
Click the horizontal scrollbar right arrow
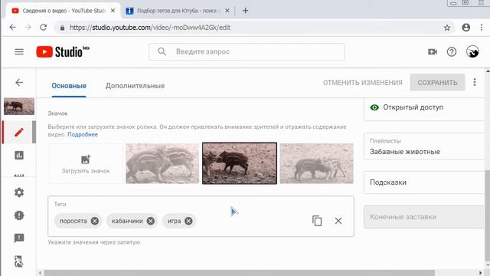tap(481, 273)
